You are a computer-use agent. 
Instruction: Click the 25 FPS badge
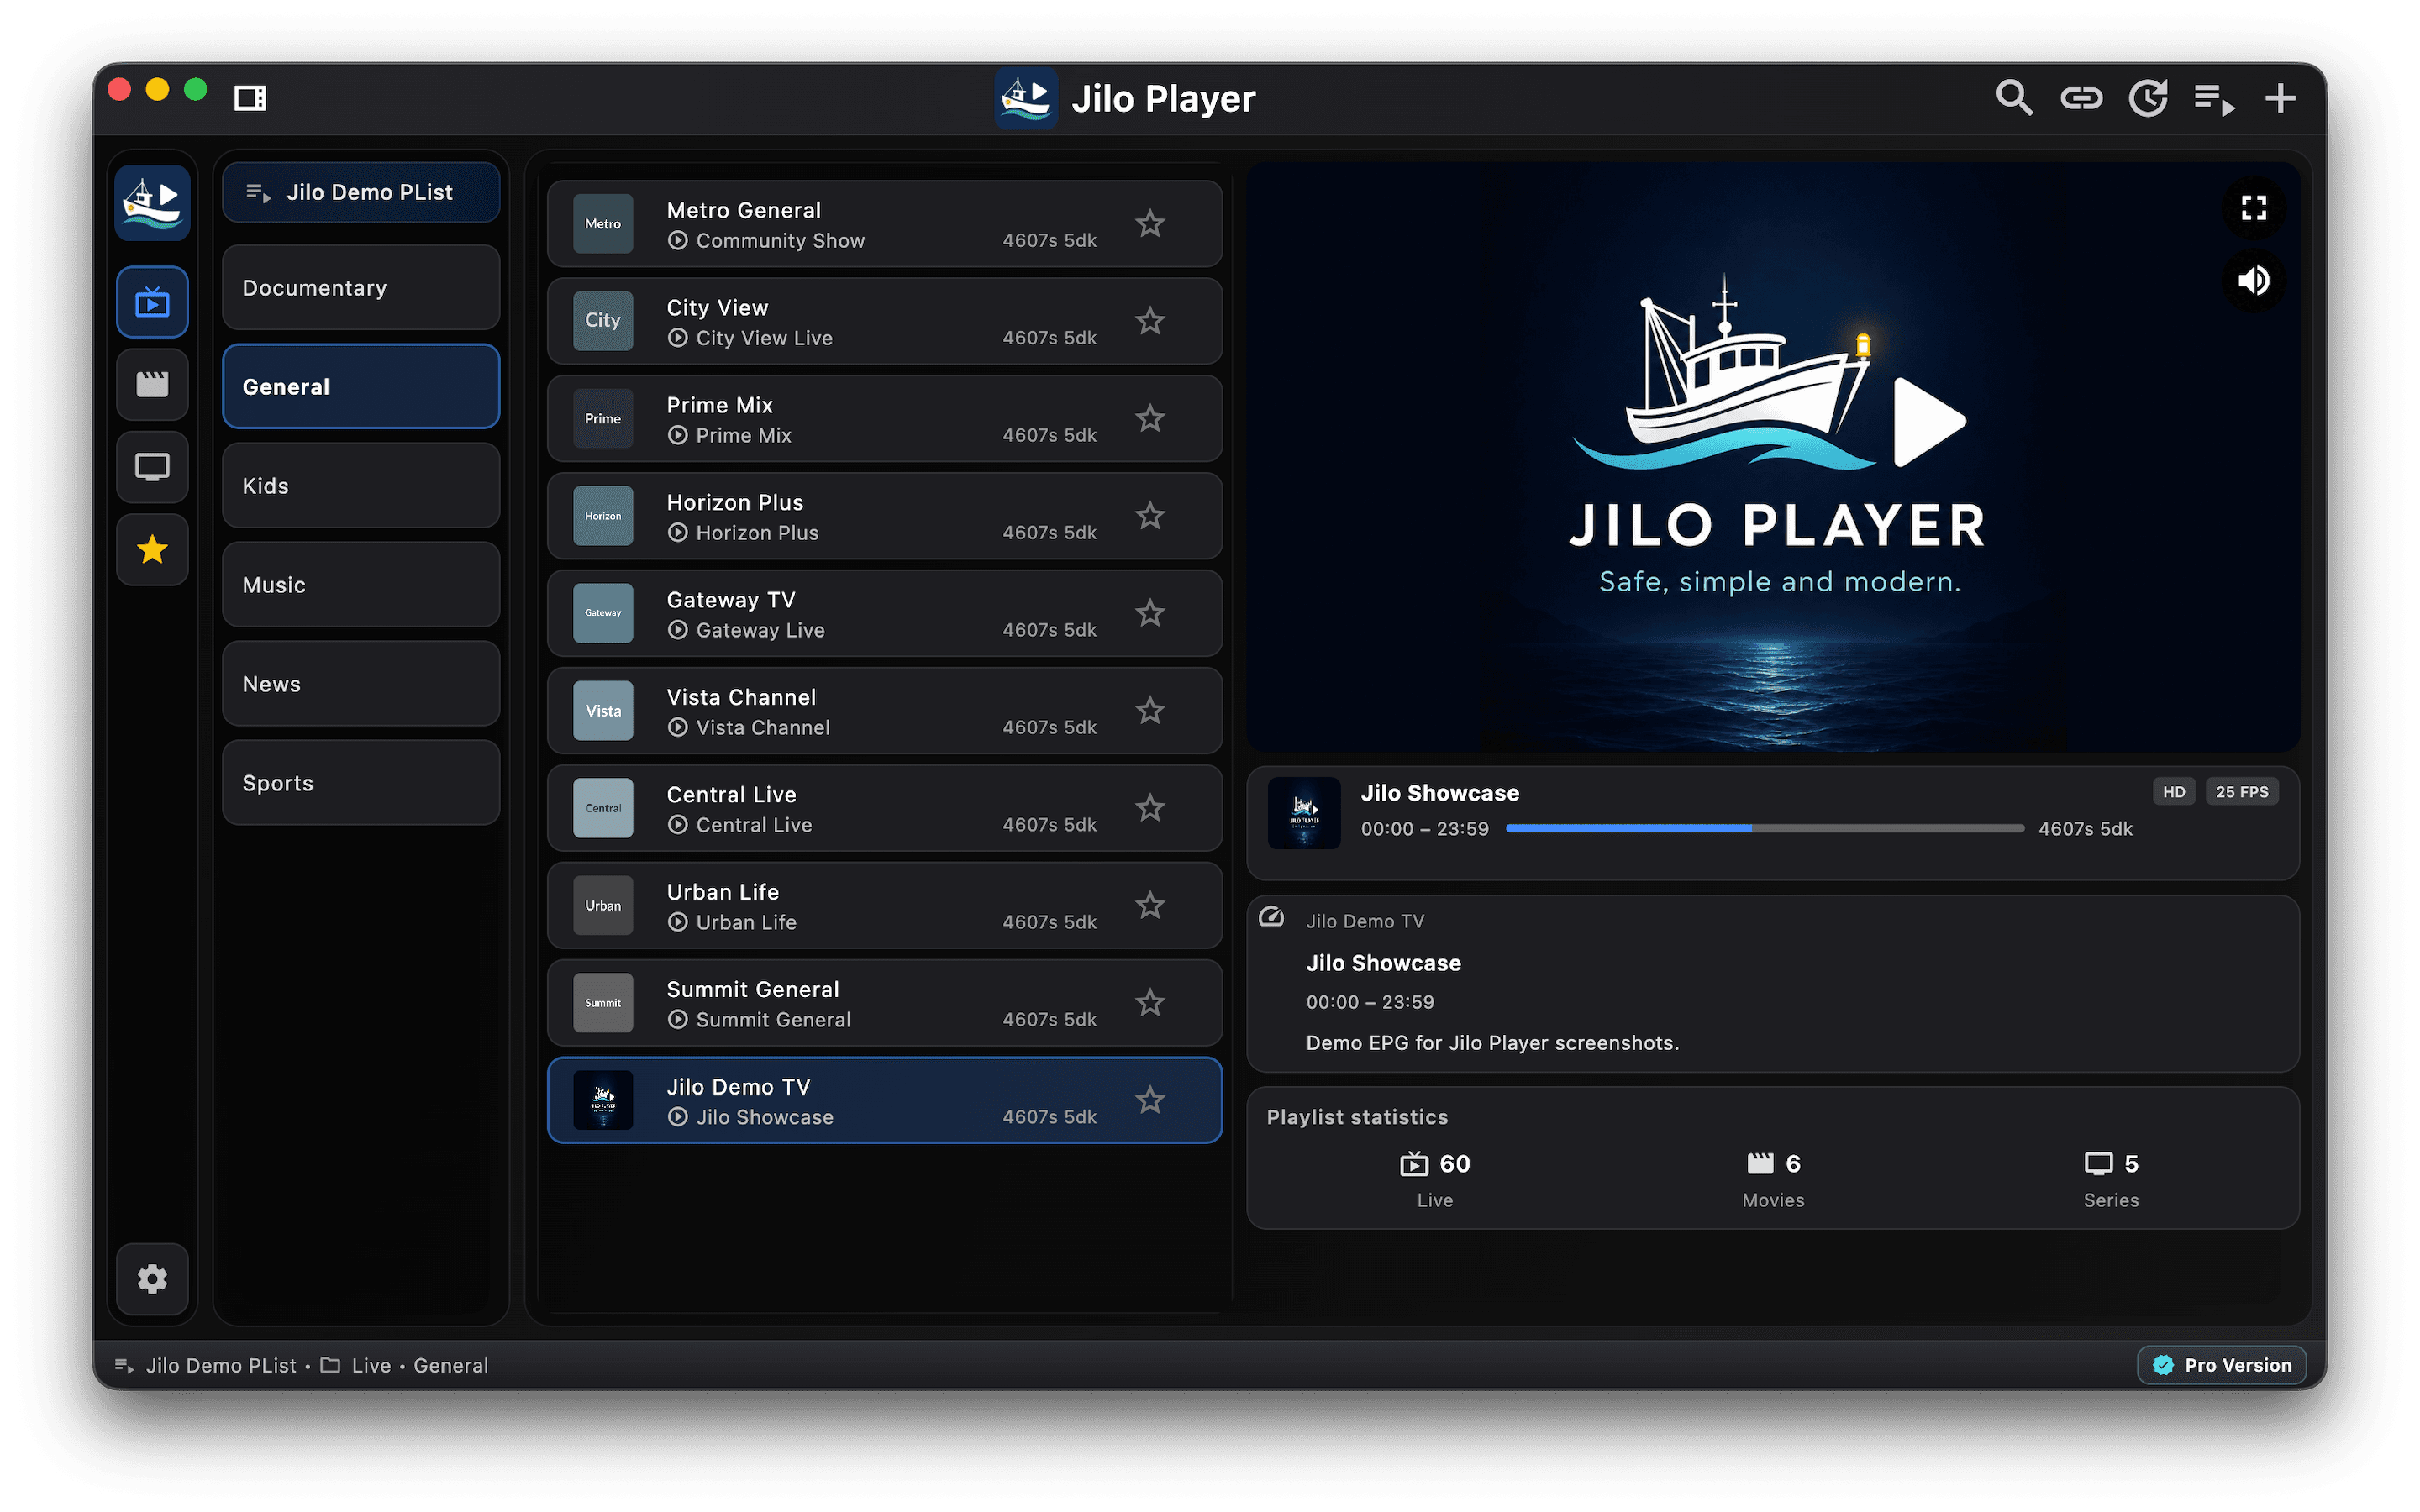[2242, 792]
